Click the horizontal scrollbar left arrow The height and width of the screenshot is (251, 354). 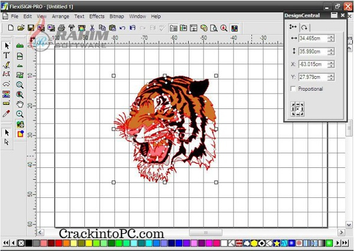(40, 232)
